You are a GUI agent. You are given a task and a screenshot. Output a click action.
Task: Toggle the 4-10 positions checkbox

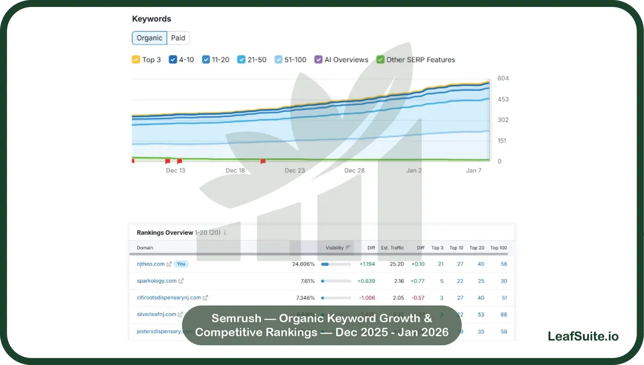(x=173, y=59)
